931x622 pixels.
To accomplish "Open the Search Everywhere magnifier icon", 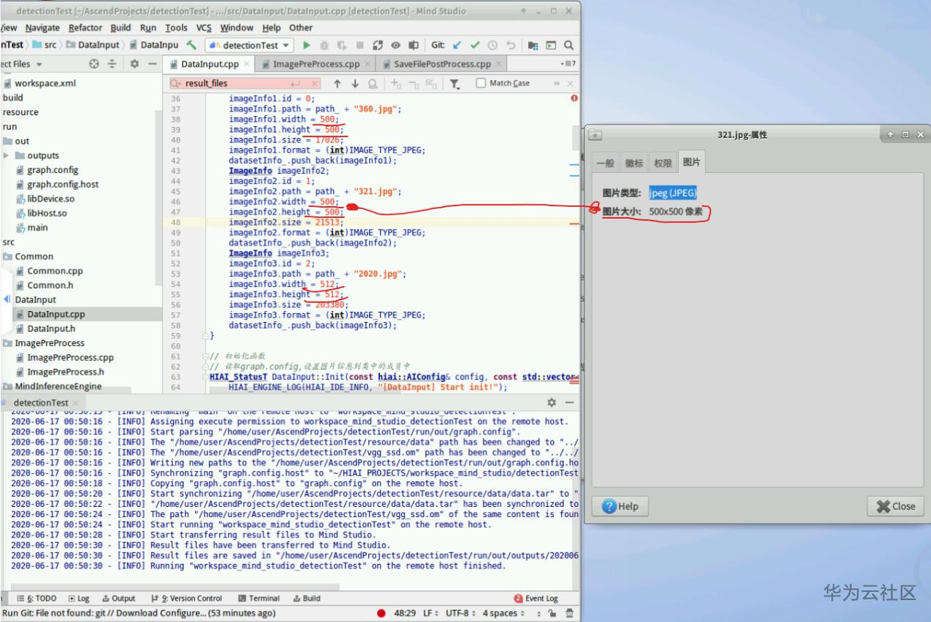I will [568, 45].
